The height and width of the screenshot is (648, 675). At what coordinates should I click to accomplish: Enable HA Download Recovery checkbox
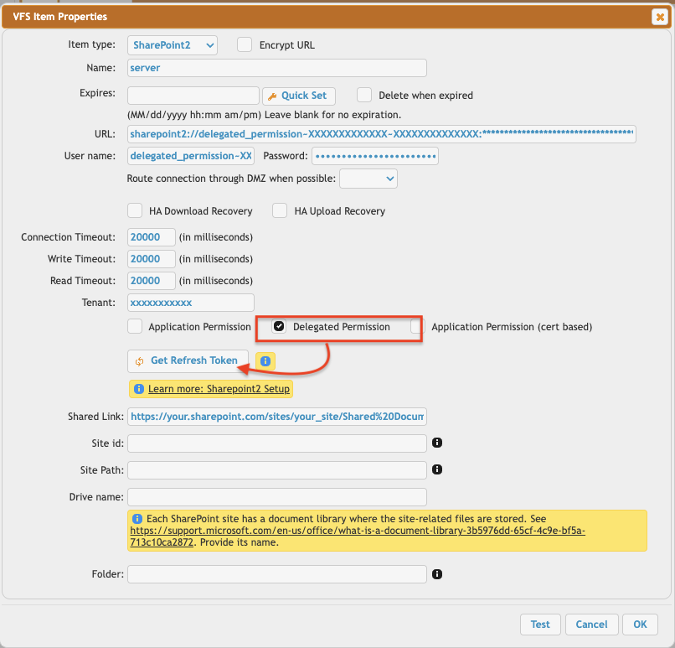click(x=135, y=211)
